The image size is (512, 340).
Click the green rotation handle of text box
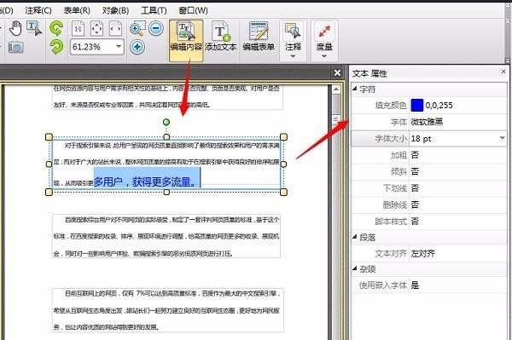coord(166,122)
